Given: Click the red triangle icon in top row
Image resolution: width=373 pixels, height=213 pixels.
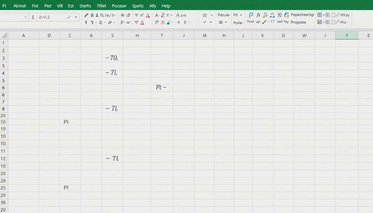Looking at the screenshot, I should coord(148,15).
